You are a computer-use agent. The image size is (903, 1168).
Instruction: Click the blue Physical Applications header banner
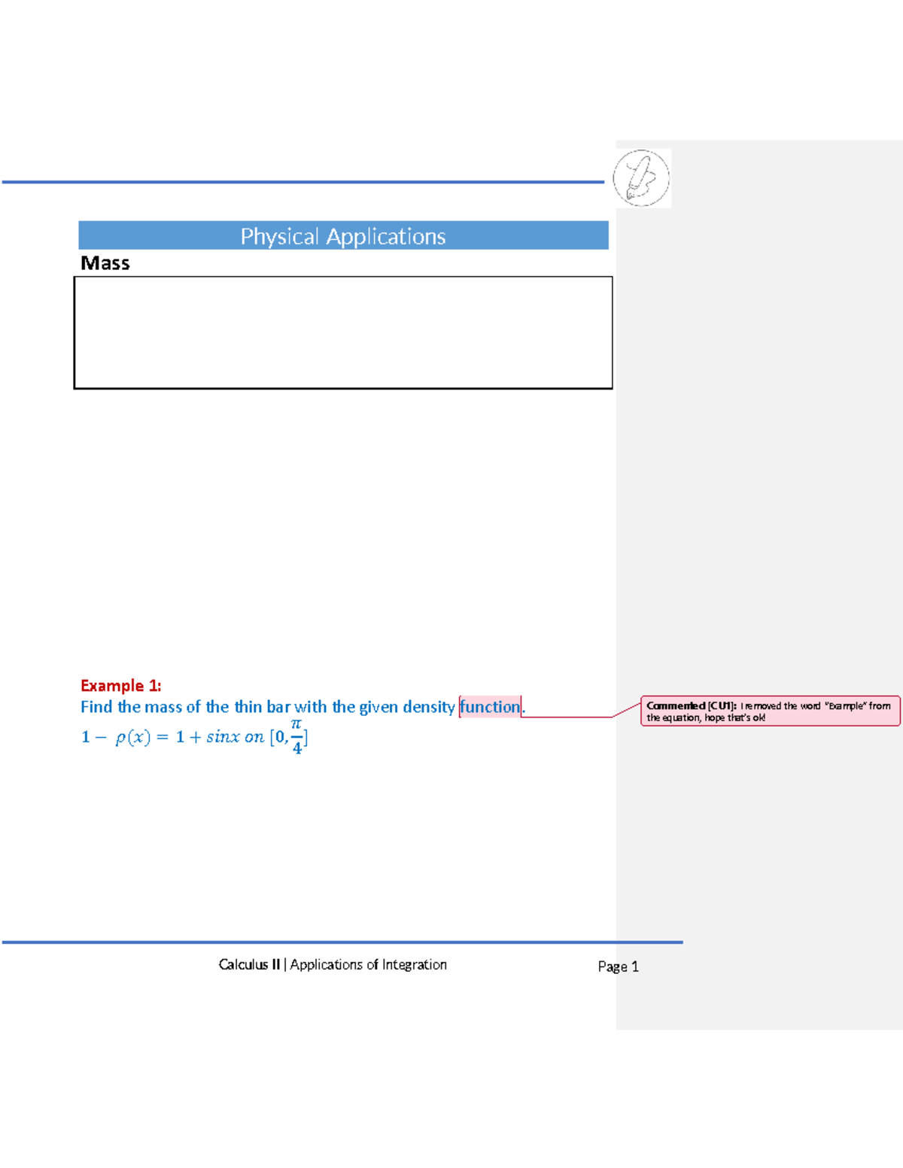click(x=343, y=235)
